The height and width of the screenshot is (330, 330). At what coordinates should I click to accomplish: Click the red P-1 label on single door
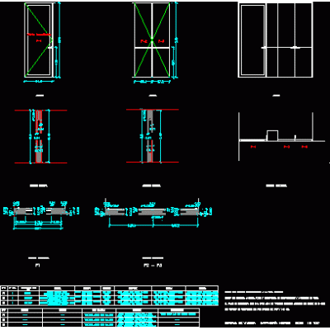coord(39,41)
